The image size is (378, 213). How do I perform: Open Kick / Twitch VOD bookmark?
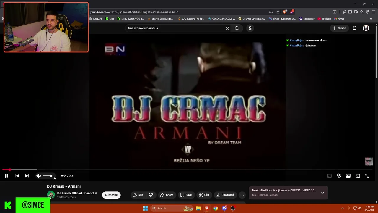(131, 19)
